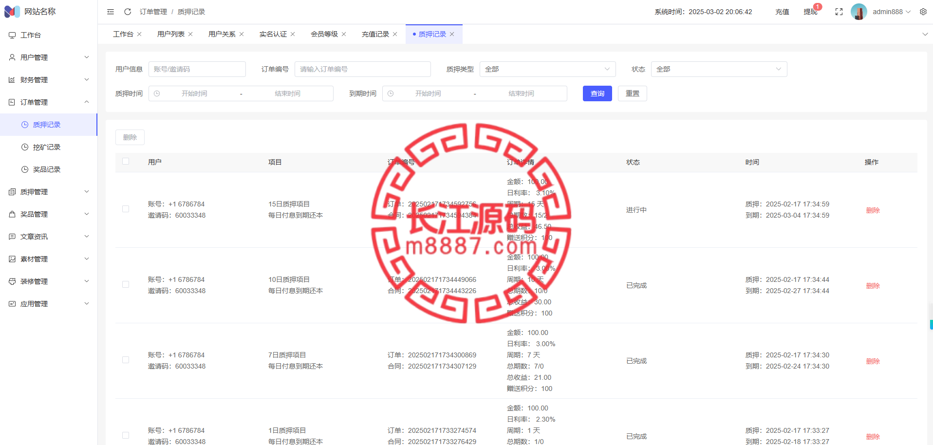Click the 工作台 monitor icon in sidebar
The height and width of the screenshot is (445, 933).
[x=12, y=35]
